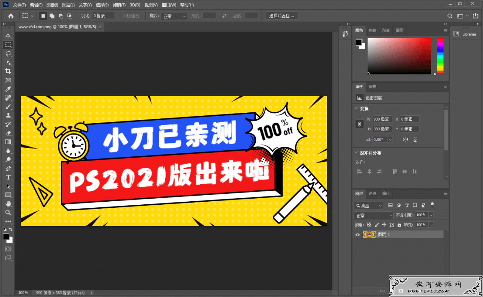Toggle width-height link in Properties panel
Screen dimensions: 483x297
coord(360,124)
